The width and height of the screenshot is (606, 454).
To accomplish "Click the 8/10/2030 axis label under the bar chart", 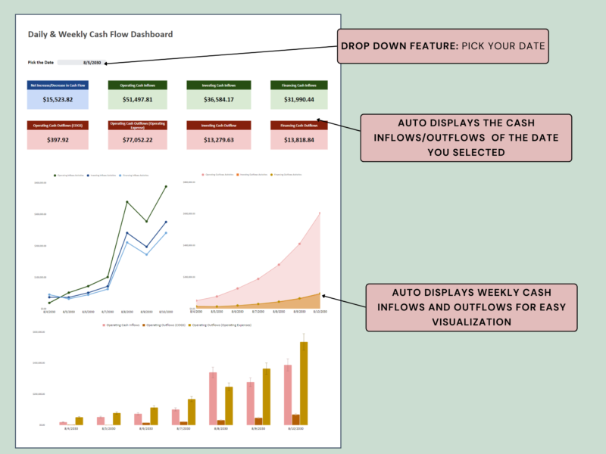I will click(296, 428).
